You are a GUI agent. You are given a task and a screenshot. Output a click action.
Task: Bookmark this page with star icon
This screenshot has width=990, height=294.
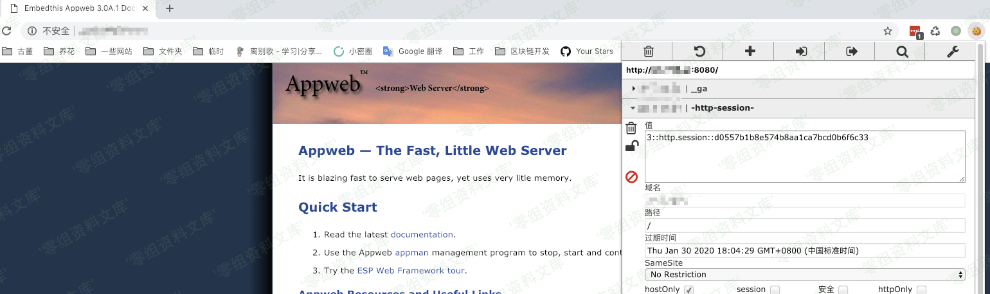[x=888, y=31]
